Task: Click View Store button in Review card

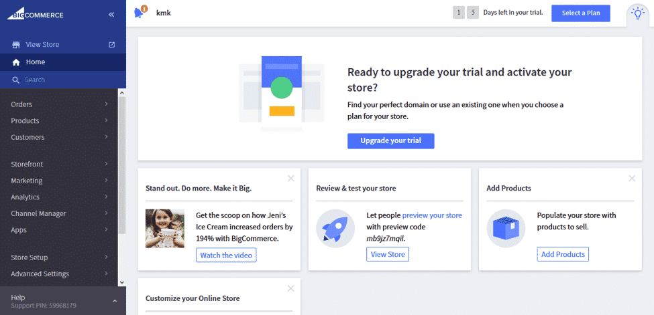Action: click(388, 254)
